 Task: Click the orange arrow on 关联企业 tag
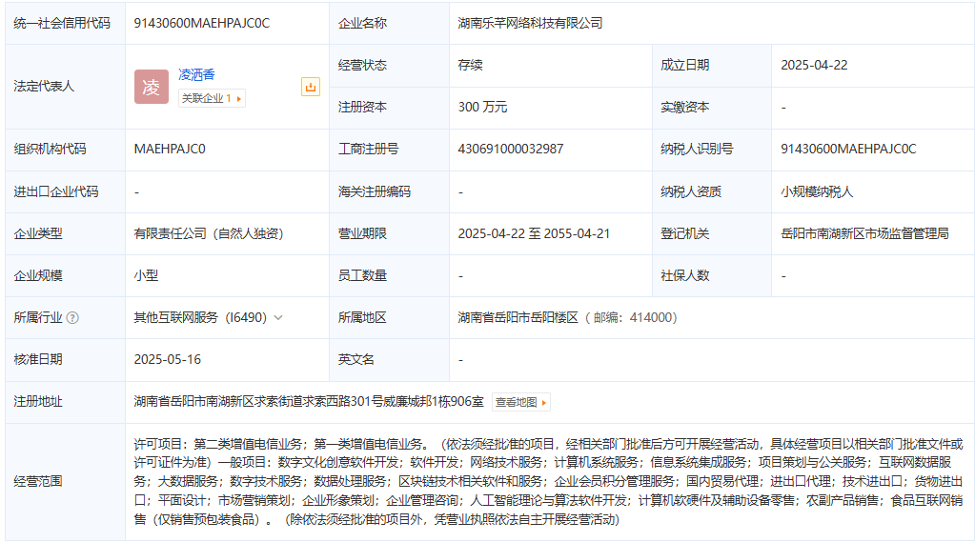pos(238,98)
